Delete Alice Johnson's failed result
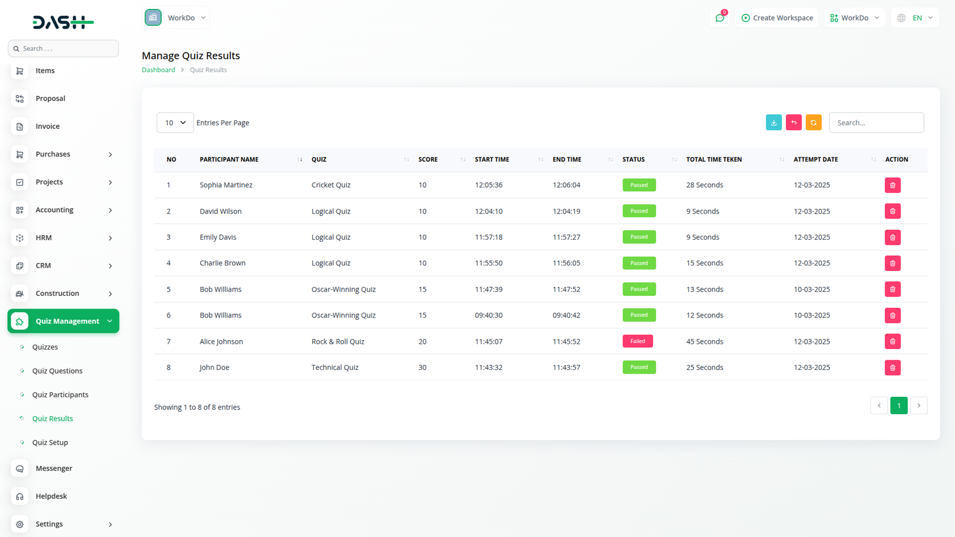The image size is (955, 537). tap(892, 341)
